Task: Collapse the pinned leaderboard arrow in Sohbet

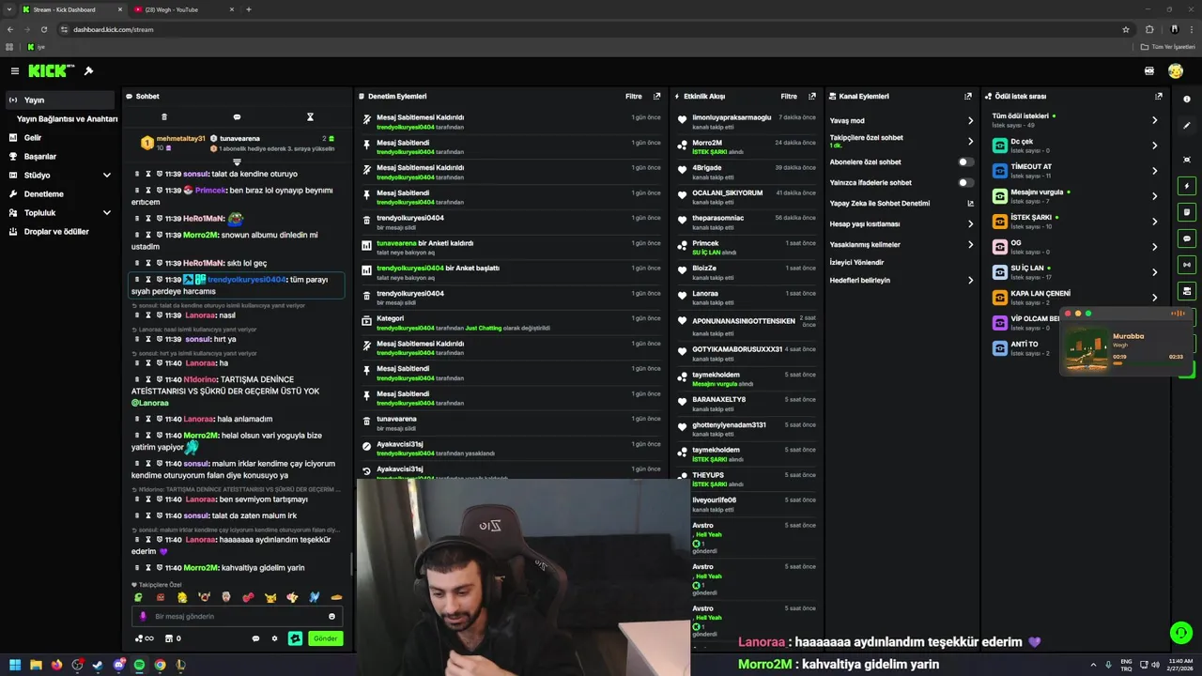Action: [237, 162]
